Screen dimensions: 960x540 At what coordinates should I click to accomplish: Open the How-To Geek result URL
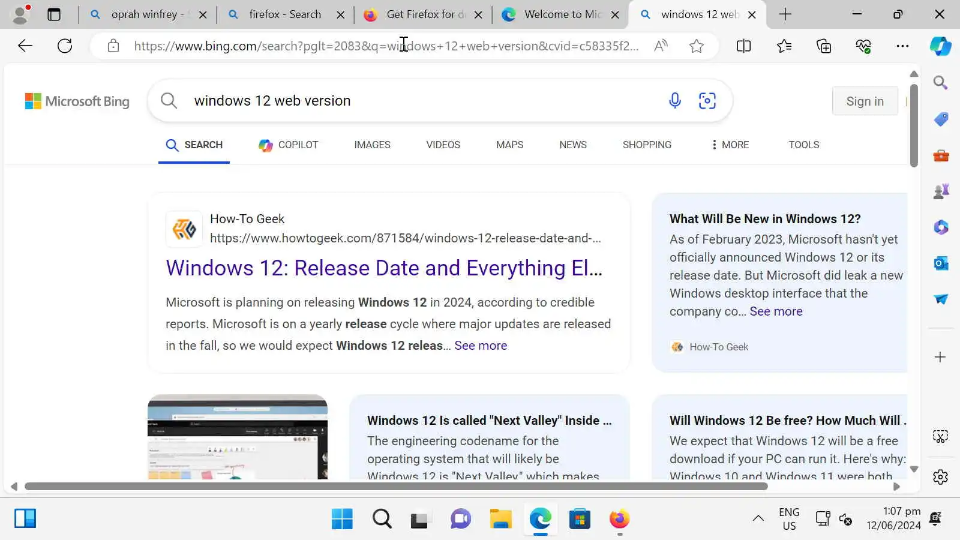pos(405,238)
